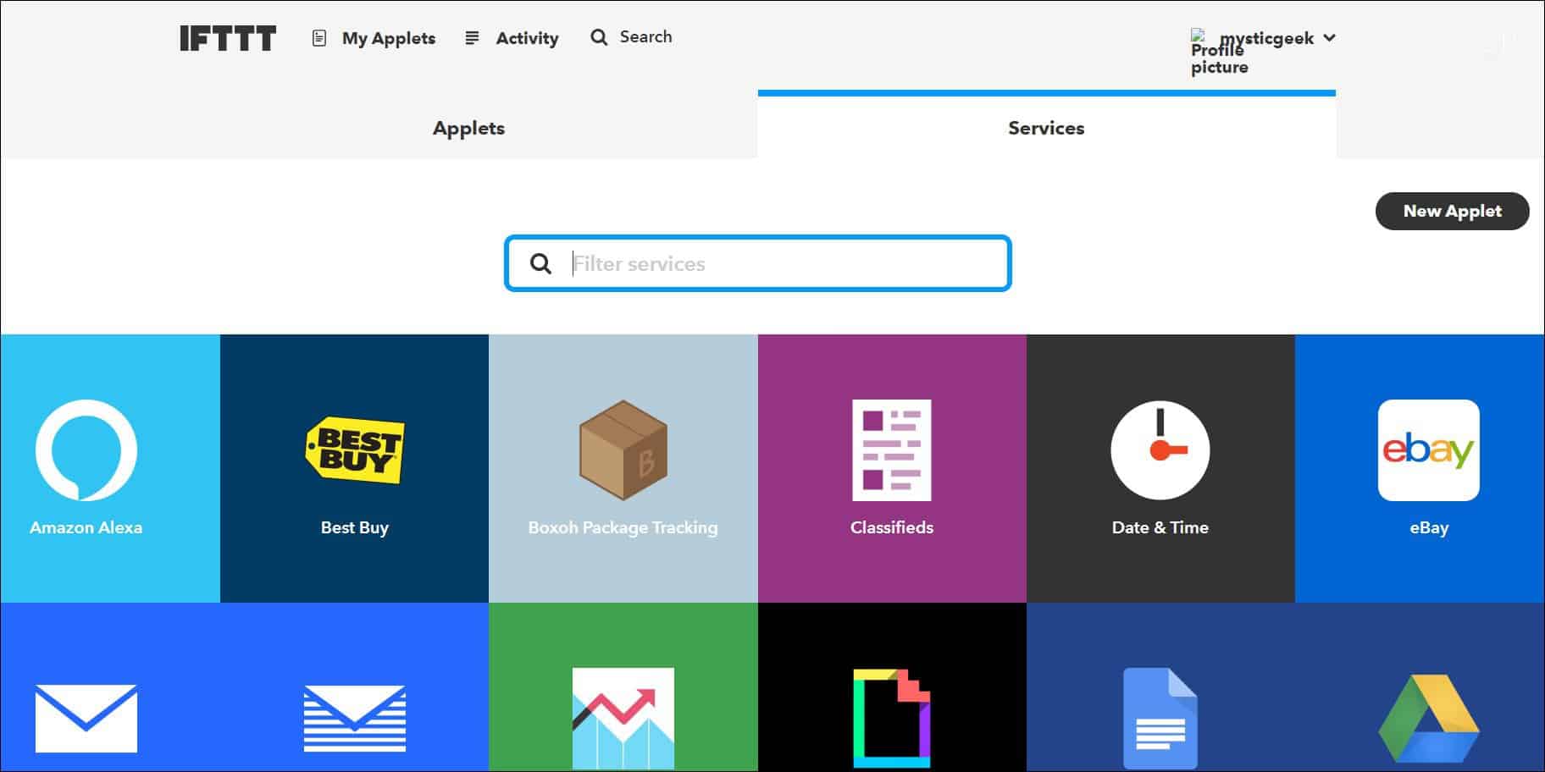
Task: Open the My Applets page
Action: point(389,38)
